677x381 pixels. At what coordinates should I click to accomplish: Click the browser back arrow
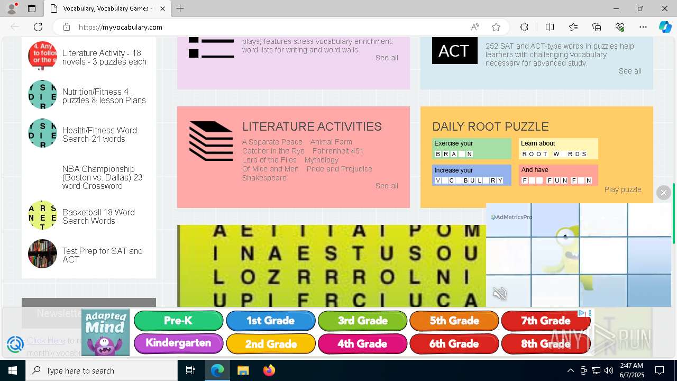pyautogui.click(x=15, y=27)
